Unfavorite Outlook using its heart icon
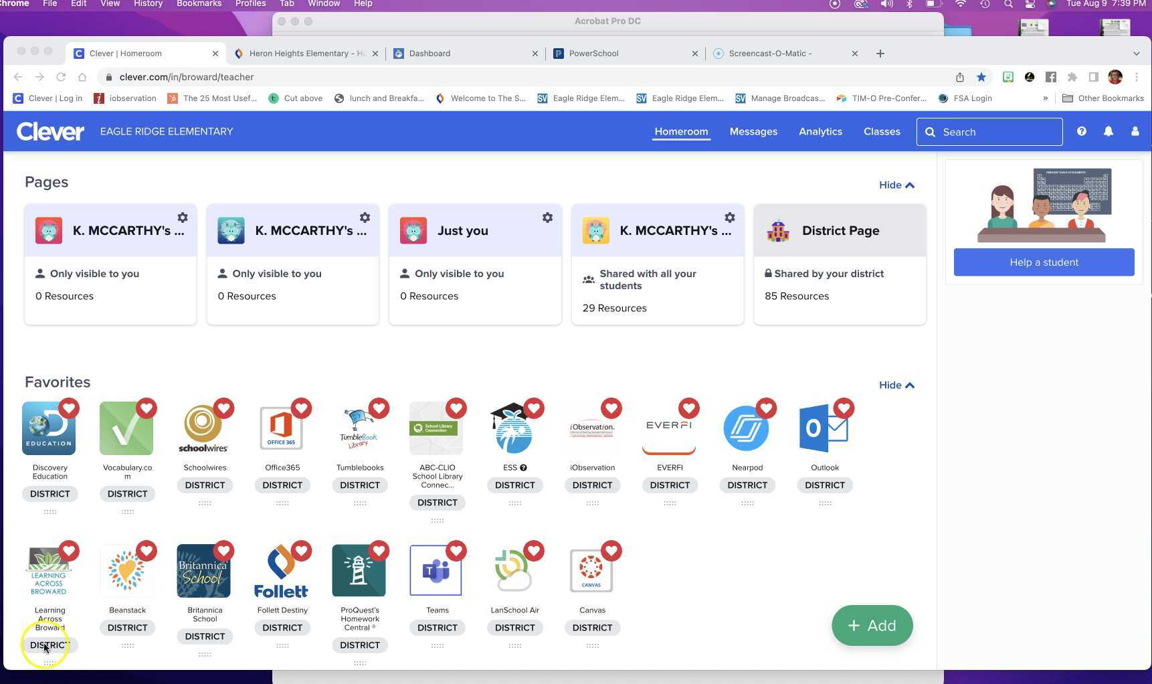 [844, 408]
